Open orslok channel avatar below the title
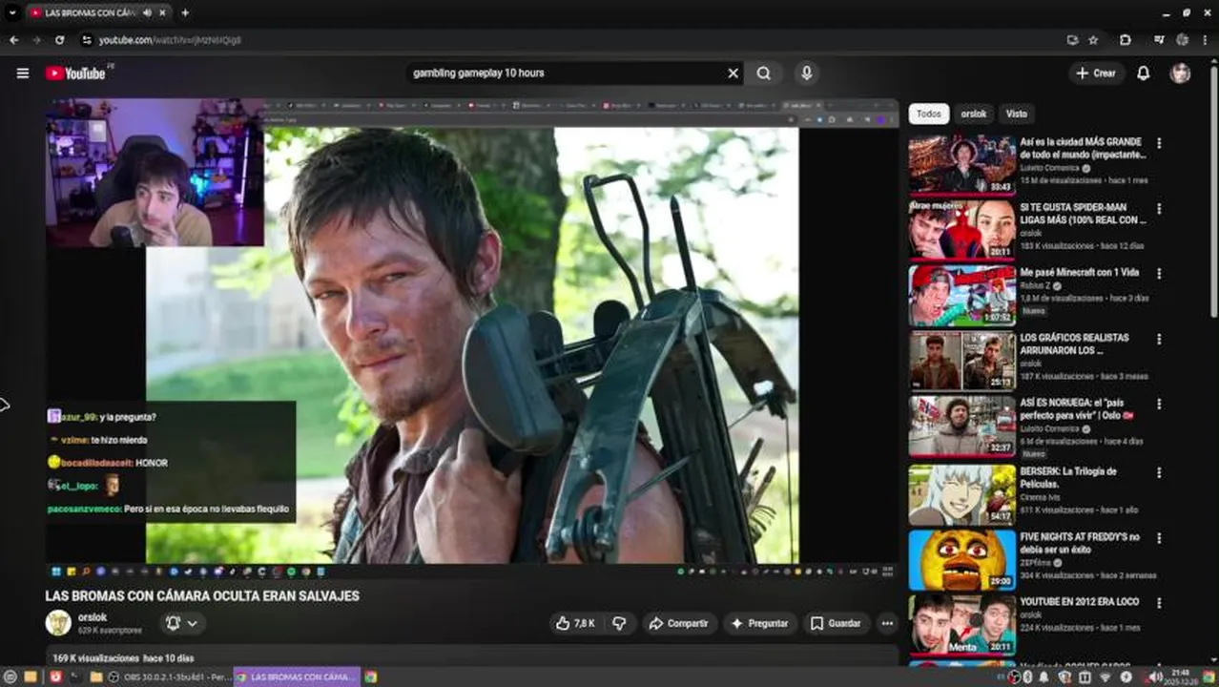Image resolution: width=1219 pixels, height=687 pixels. [x=58, y=623]
